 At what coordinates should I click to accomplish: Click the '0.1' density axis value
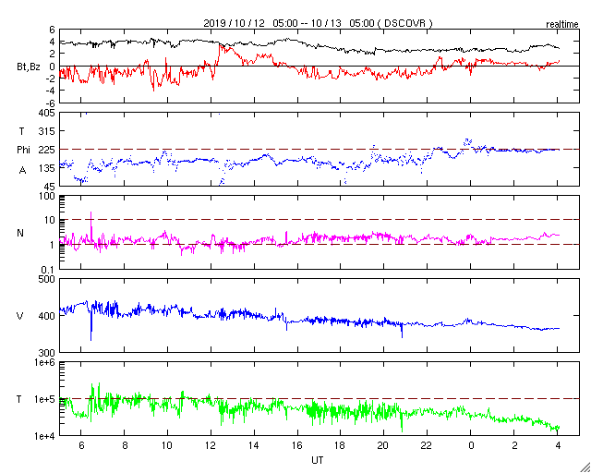click(48, 270)
